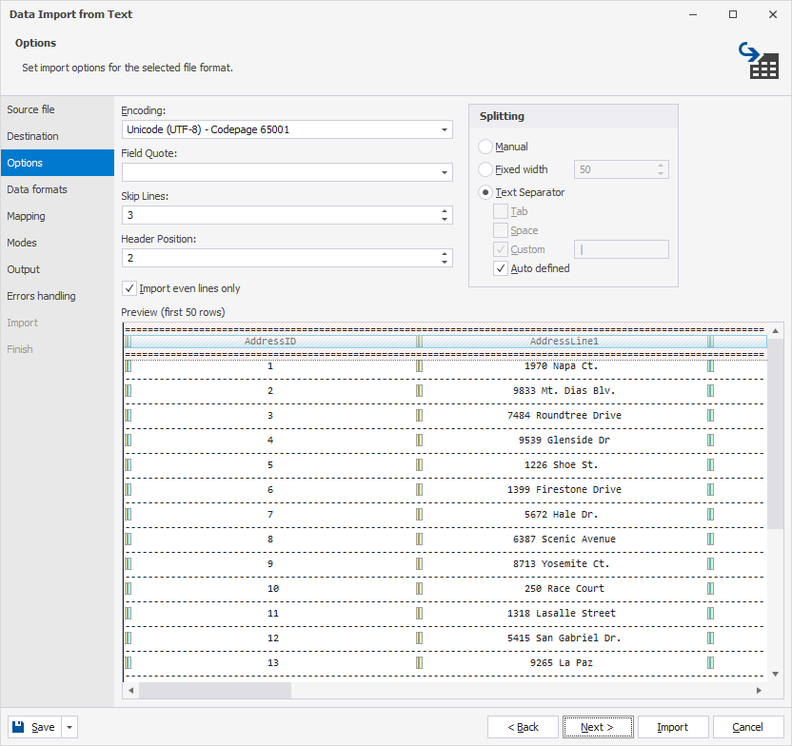Click the '250 Race Court' preview cell

coord(564,589)
